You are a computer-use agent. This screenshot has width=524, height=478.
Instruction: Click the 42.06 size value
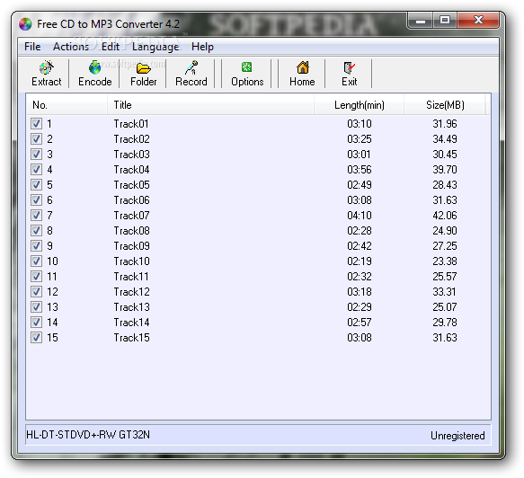tap(445, 216)
